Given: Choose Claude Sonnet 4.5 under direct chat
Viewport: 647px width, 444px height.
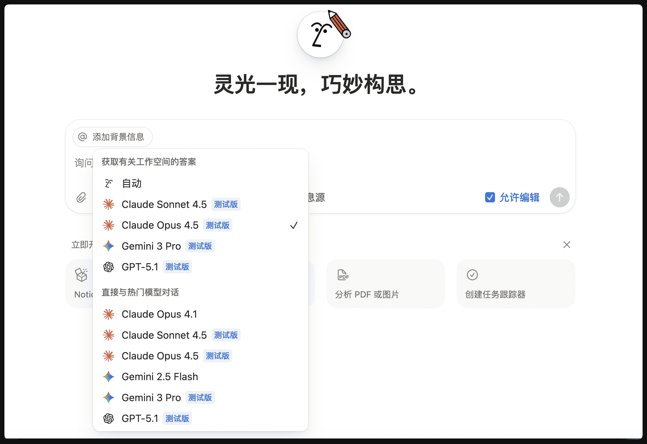Looking at the screenshot, I should click(x=201, y=335).
